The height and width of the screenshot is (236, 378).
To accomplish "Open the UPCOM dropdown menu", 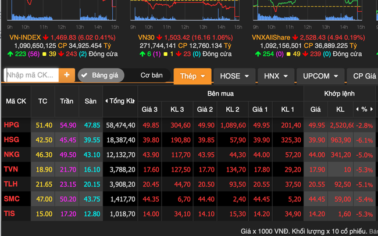I will coord(320,76).
